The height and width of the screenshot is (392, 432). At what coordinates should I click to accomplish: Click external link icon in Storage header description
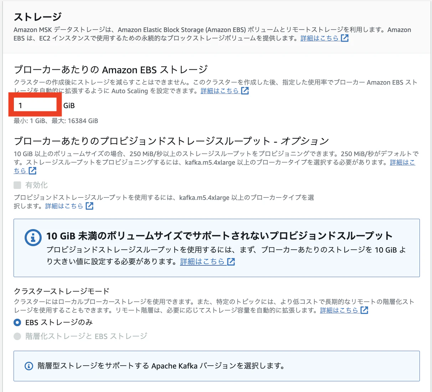coord(345,38)
